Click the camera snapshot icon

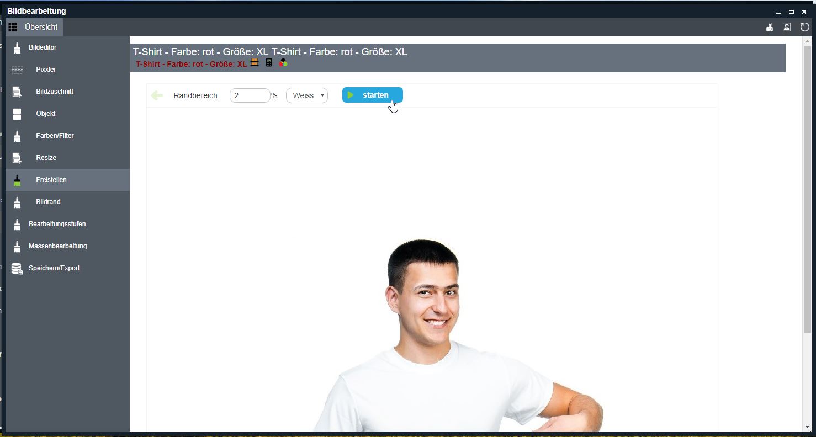pos(770,27)
